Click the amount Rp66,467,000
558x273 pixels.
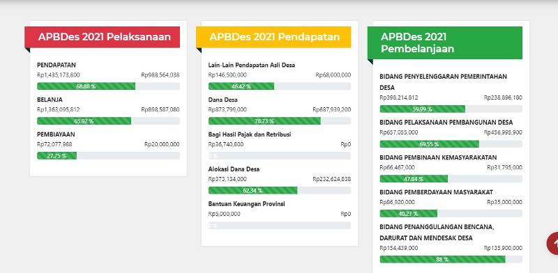coord(397,167)
